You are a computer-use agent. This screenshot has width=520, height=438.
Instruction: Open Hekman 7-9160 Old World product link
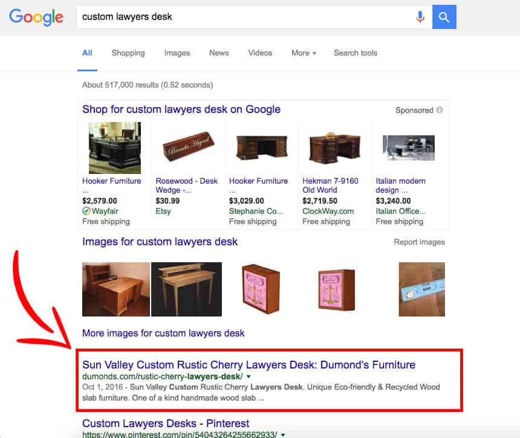click(330, 185)
